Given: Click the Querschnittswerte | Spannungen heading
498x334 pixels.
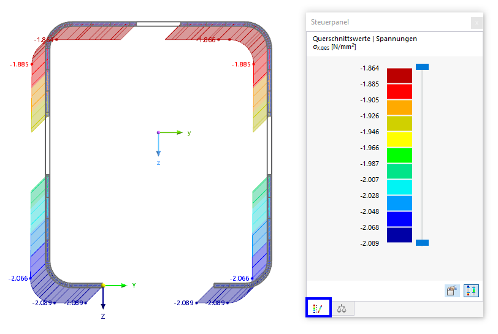Looking at the screenshot, I should point(364,39).
